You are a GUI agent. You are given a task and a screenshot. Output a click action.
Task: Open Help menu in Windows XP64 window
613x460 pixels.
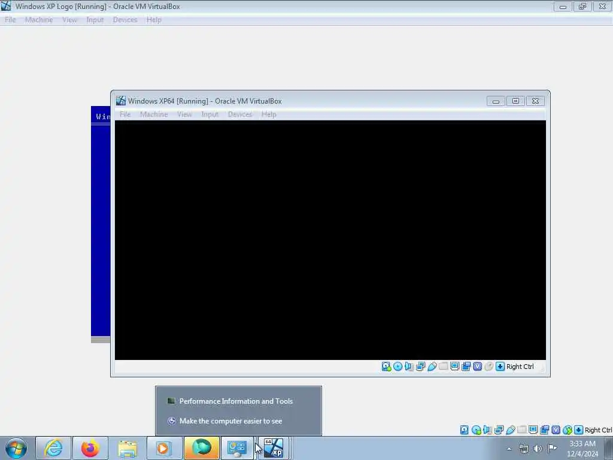click(x=269, y=114)
